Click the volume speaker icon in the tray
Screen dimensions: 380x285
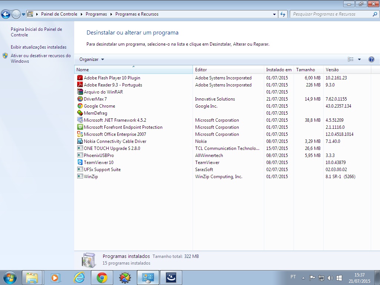tap(330, 278)
